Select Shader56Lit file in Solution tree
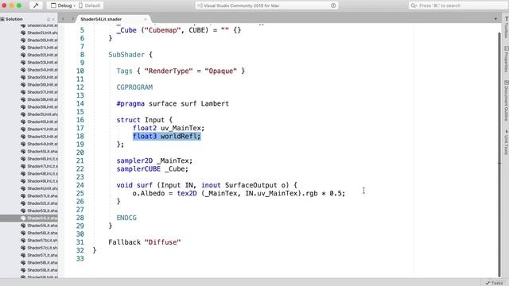The image size is (509, 286). tap(42, 233)
